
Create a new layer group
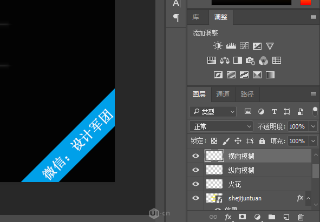[272, 217]
